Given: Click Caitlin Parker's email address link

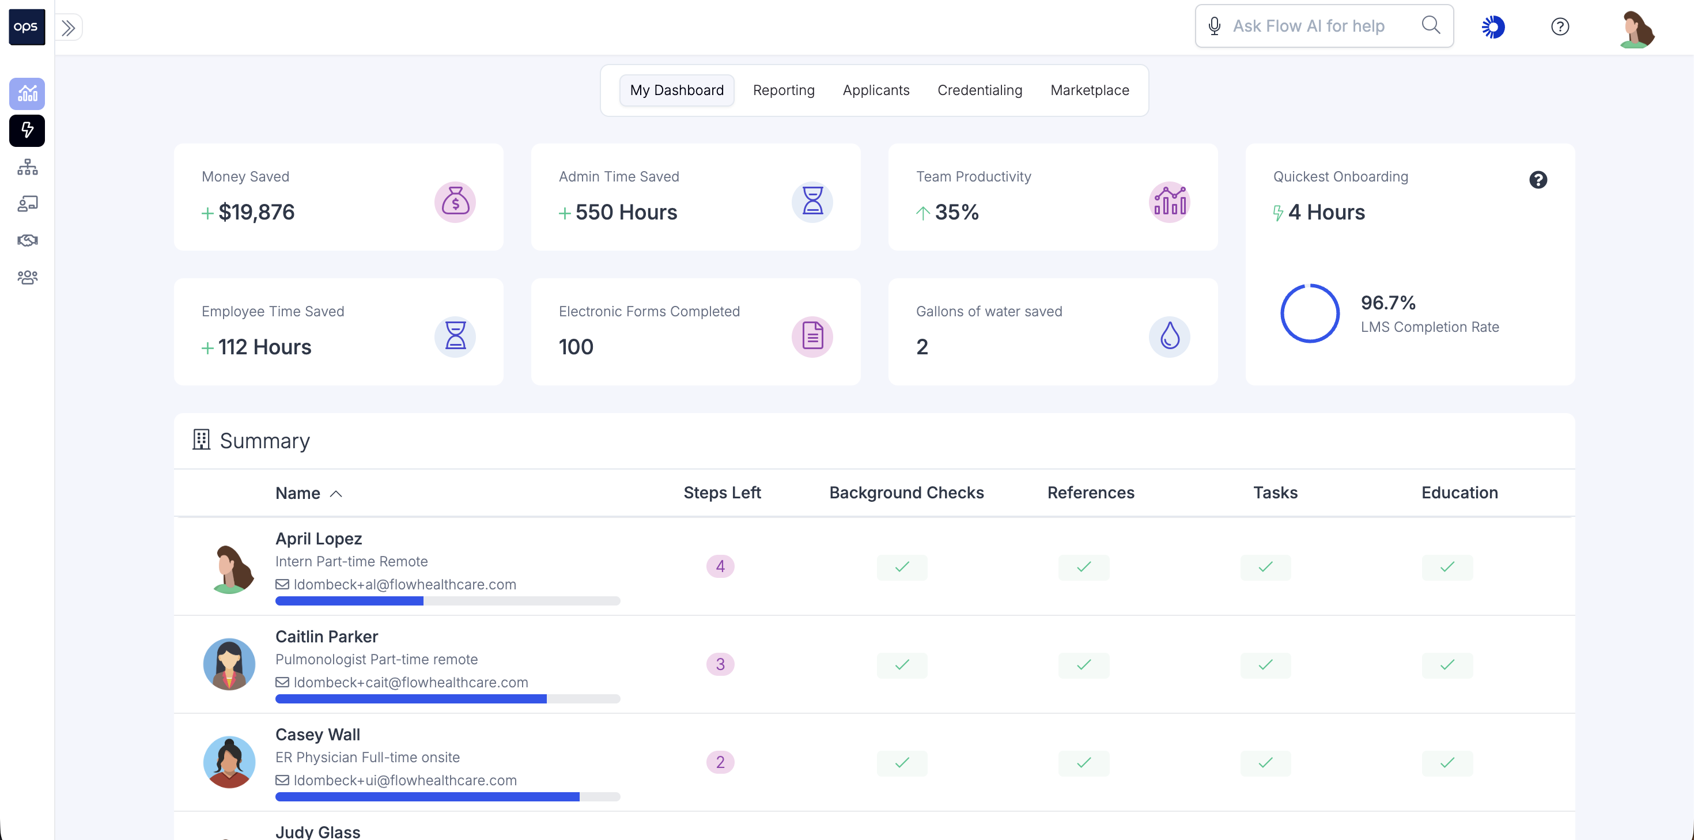Looking at the screenshot, I should coord(410,682).
